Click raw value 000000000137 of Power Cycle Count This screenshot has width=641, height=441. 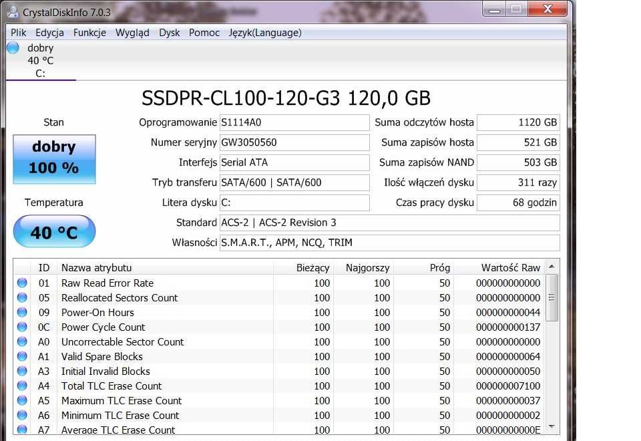(508, 327)
